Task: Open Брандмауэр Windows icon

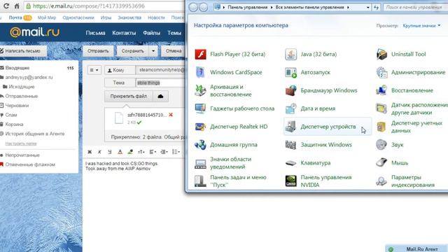Action: click(291, 90)
